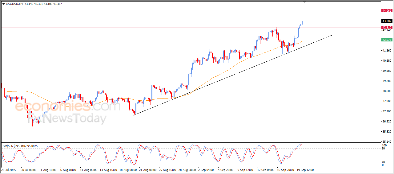394x174 pixels.
Task: Click the 37.200 price axis value
Action: 386,111
